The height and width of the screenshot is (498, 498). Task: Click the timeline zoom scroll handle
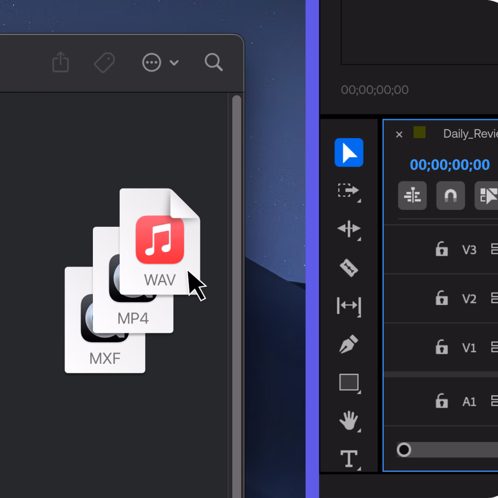click(x=403, y=450)
